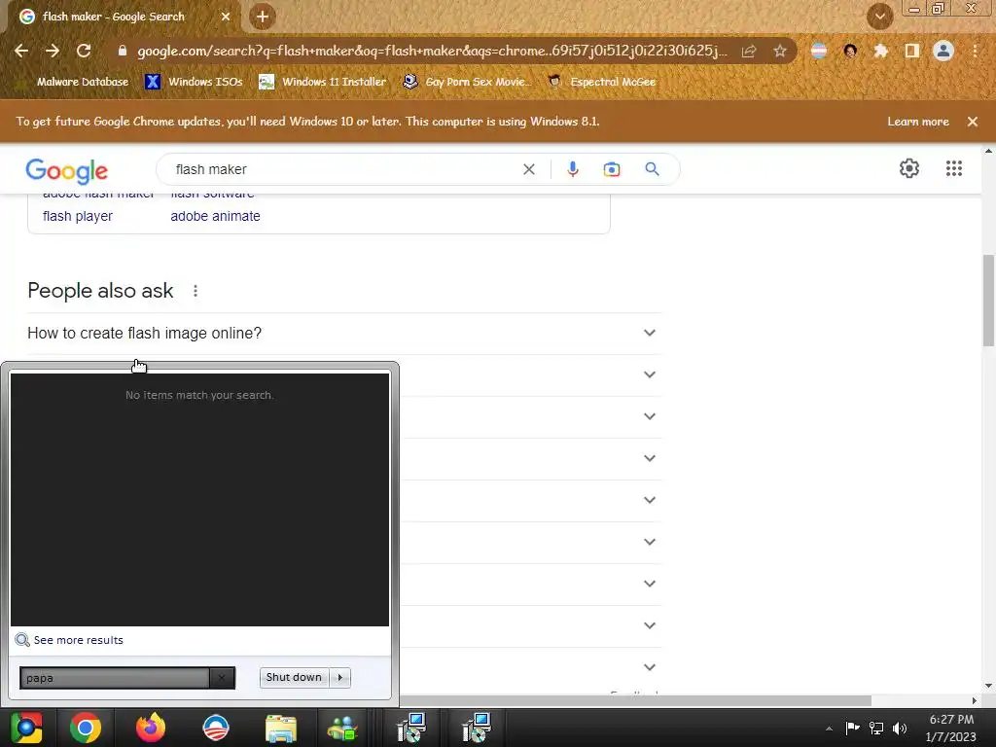The height and width of the screenshot is (747, 996).
Task: Click the Chrome back arrow
Action: coord(21,51)
